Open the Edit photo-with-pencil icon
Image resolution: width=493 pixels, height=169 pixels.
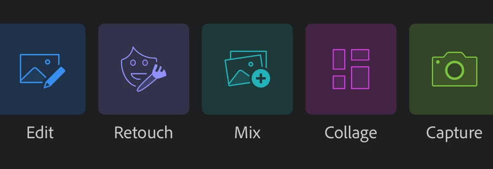pyautogui.click(x=43, y=71)
